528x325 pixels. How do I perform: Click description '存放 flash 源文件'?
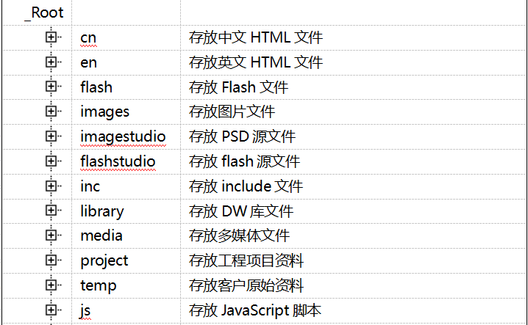tap(244, 161)
